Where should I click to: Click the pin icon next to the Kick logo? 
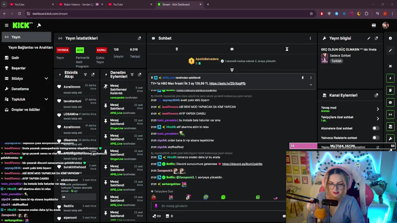click(39, 25)
